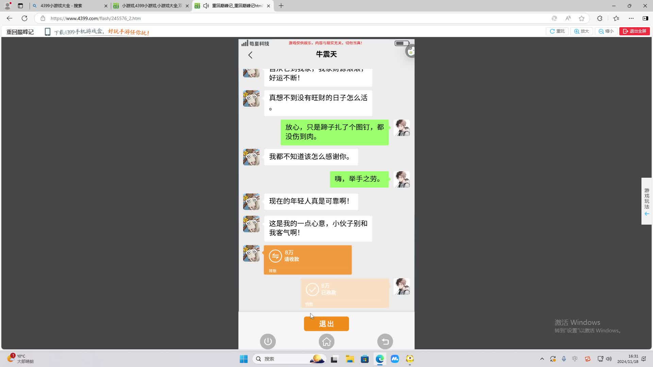Click the 重玩 (replay) icon
The width and height of the screenshot is (653, 367).
(557, 31)
